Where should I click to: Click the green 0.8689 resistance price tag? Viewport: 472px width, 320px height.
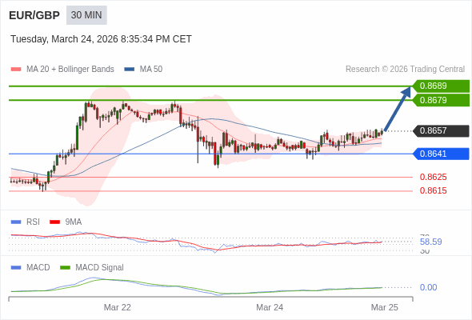pos(441,86)
